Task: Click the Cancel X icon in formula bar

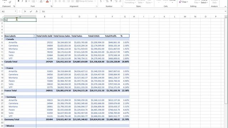Action: [x=25, y=11]
